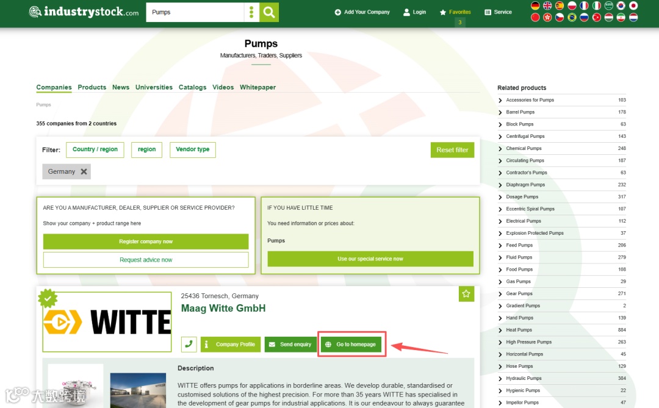Open the Country / region filter

click(x=95, y=149)
